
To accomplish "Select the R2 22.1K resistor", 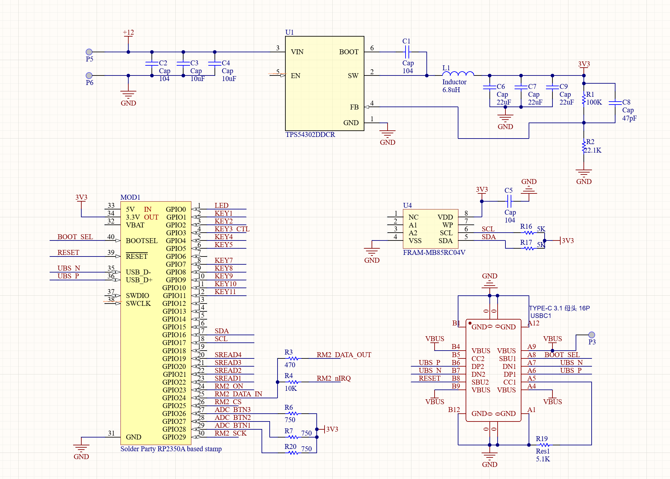I will point(584,147).
